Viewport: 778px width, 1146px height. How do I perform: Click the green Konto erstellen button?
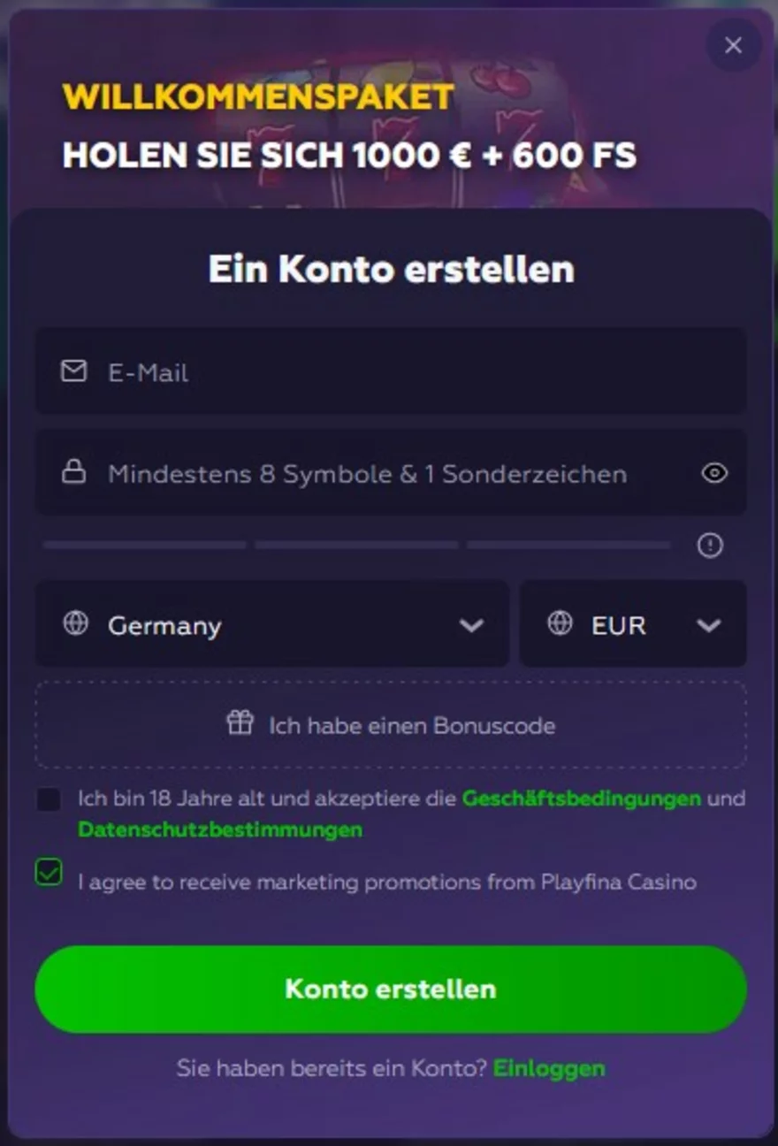[x=391, y=989]
